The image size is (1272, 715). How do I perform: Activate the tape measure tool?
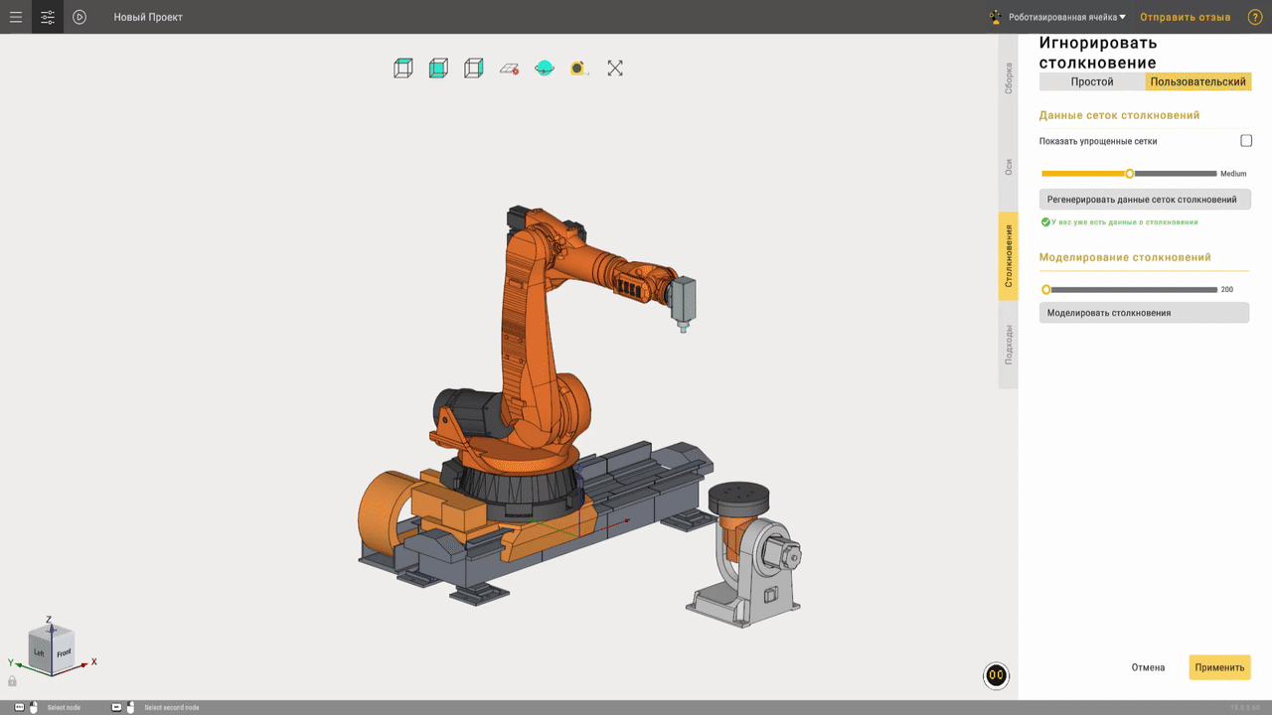pos(579,69)
